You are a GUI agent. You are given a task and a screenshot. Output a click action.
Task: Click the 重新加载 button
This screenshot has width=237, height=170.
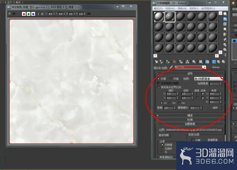click(x=164, y=135)
